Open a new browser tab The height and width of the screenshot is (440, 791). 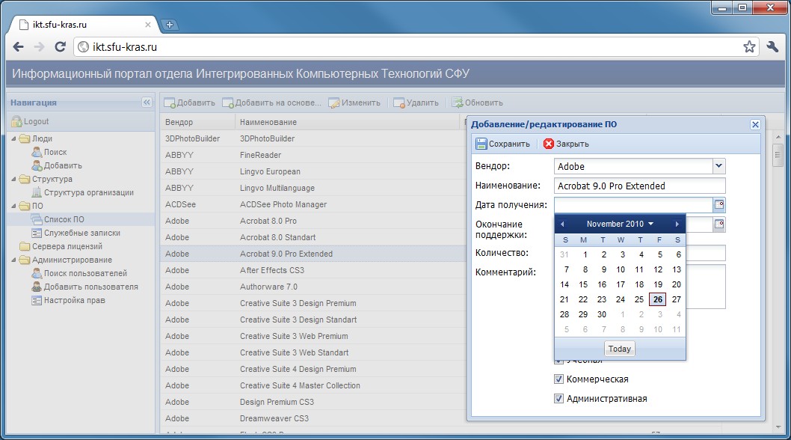click(170, 24)
